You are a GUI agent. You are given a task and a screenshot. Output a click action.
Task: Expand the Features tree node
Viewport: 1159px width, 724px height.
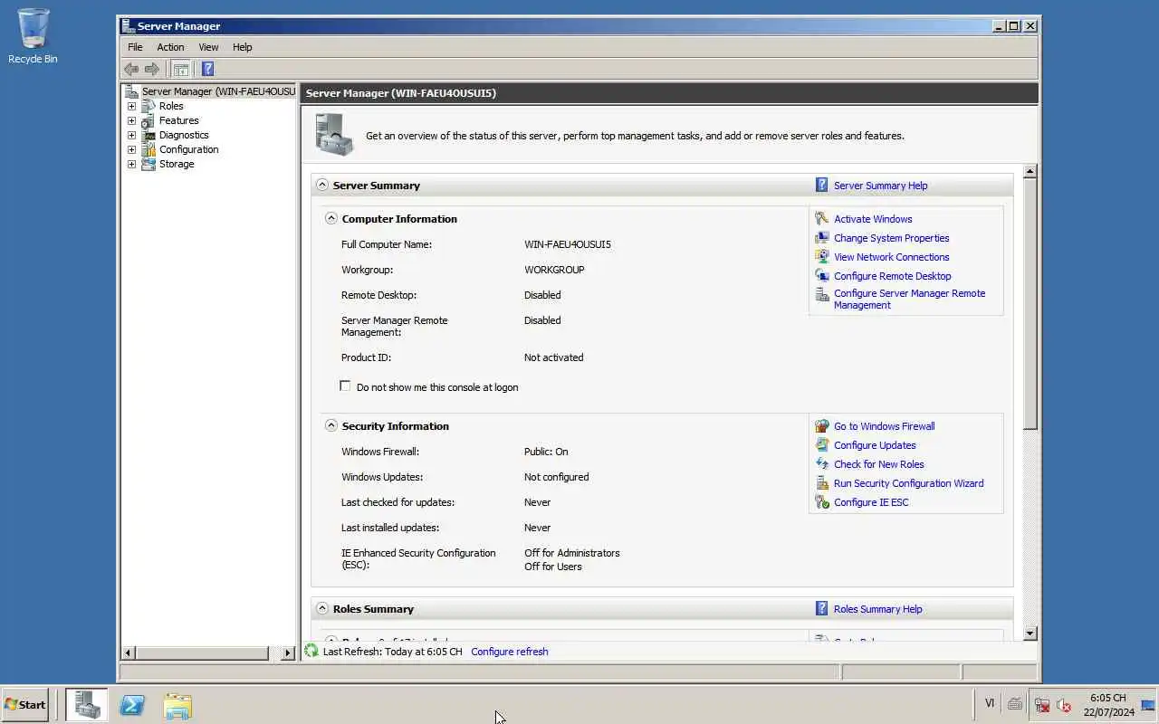pyautogui.click(x=131, y=120)
